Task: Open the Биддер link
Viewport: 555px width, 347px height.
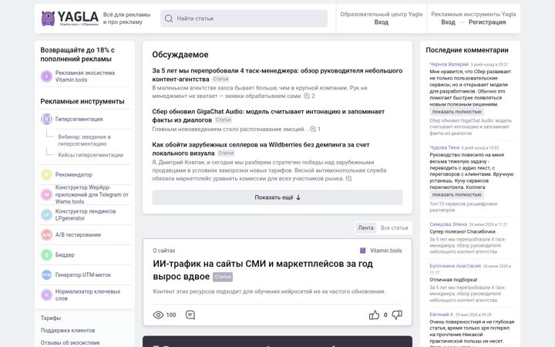Action: [x=65, y=254]
